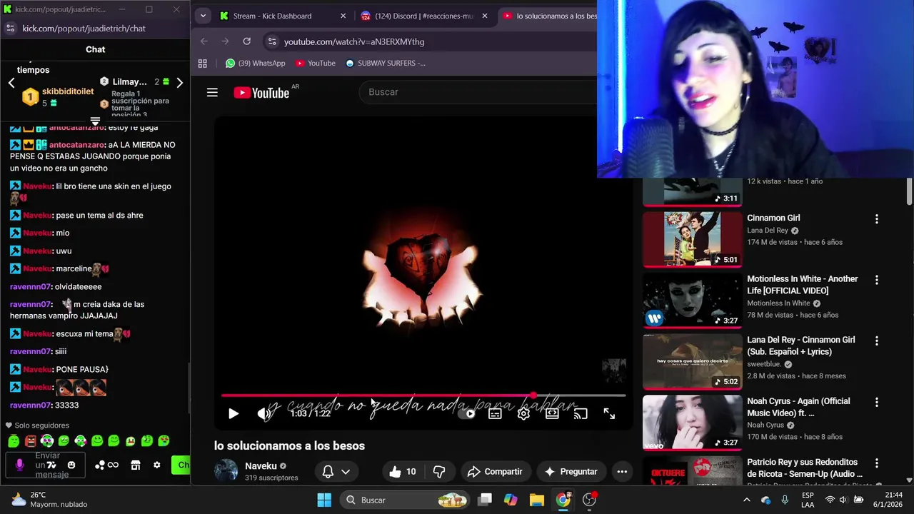The width and height of the screenshot is (914, 514).
Task: Open OBS Studio from taskbar
Action: click(x=589, y=500)
